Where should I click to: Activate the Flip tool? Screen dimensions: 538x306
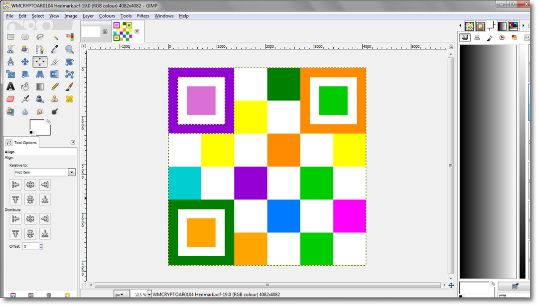pyautogui.click(x=55, y=74)
